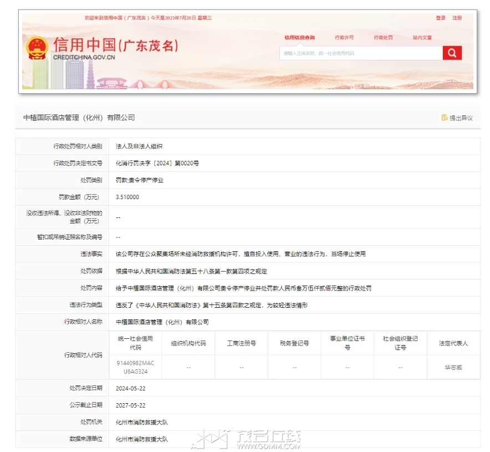Click the 税务登记号 column header

tap(294, 343)
